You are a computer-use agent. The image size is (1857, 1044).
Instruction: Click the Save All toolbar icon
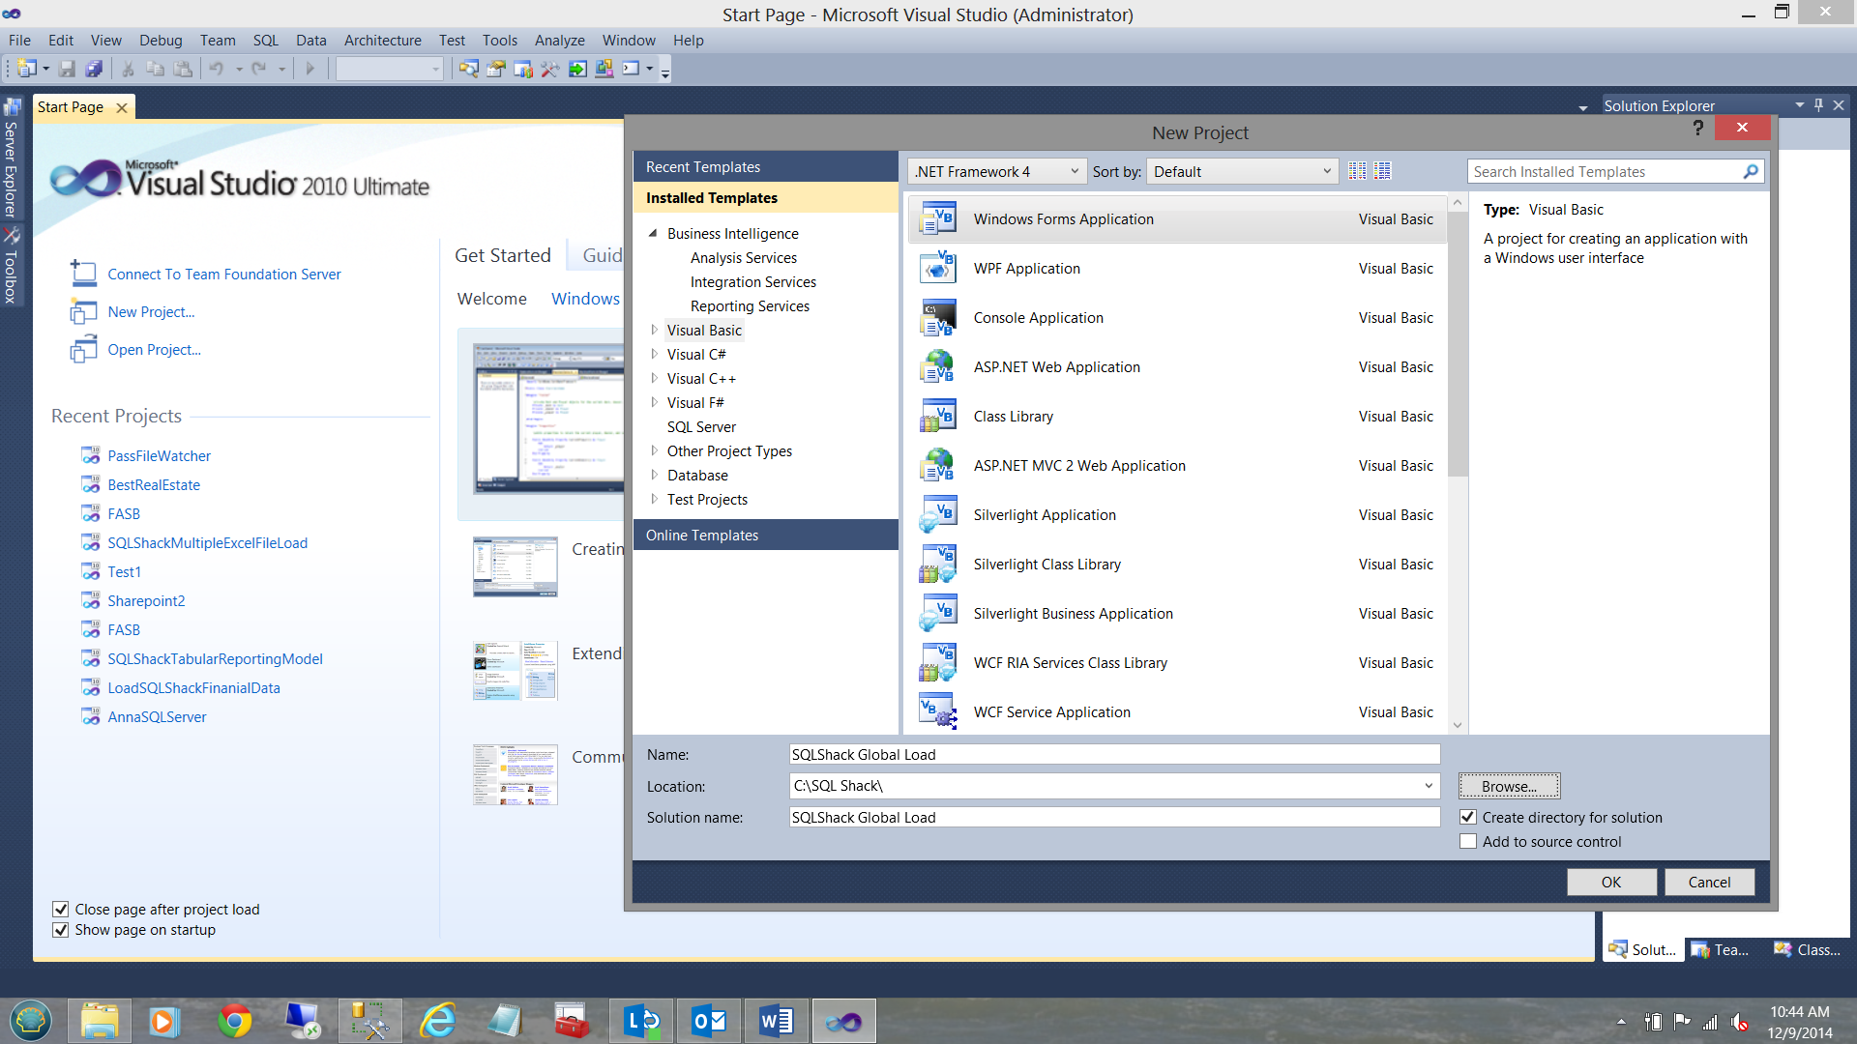(x=94, y=69)
